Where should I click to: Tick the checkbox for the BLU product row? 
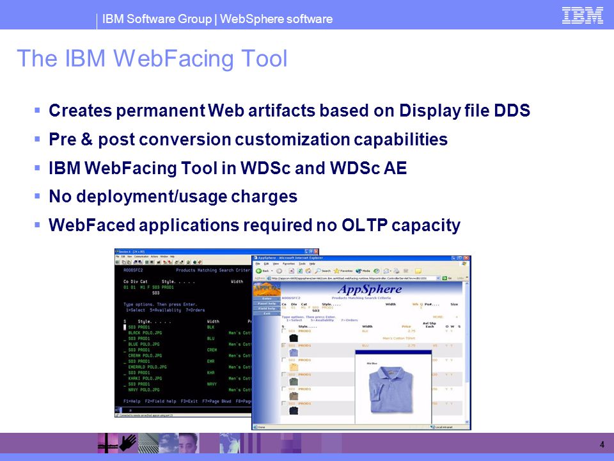(x=283, y=345)
